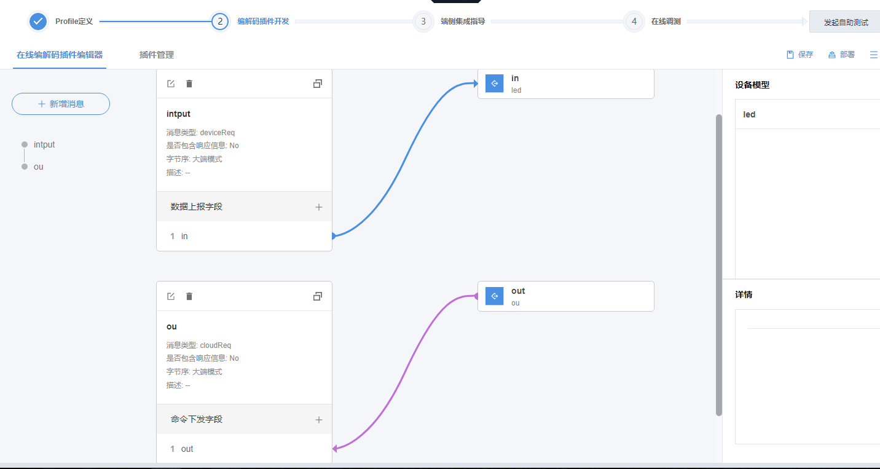The width and height of the screenshot is (880, 469).
Task: Delete the ou message card
Action: pyautogui.click(x=189, y=296)
